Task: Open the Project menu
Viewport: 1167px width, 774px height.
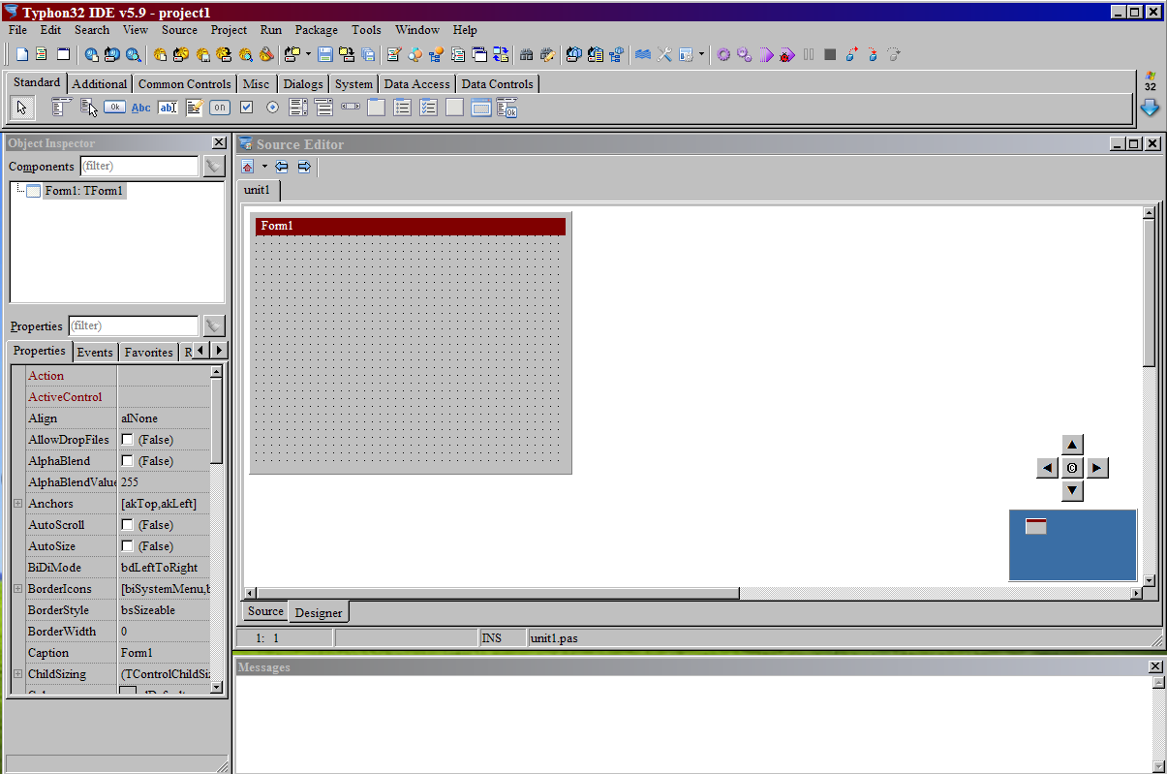Action: pos(230,30)
